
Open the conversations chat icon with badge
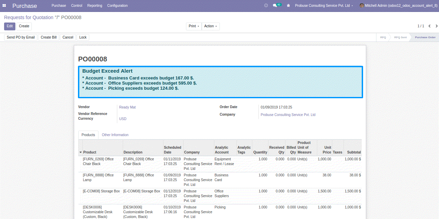click(x=277, y=5)
